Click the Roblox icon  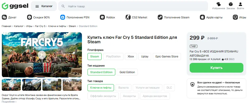click(102, 17)
